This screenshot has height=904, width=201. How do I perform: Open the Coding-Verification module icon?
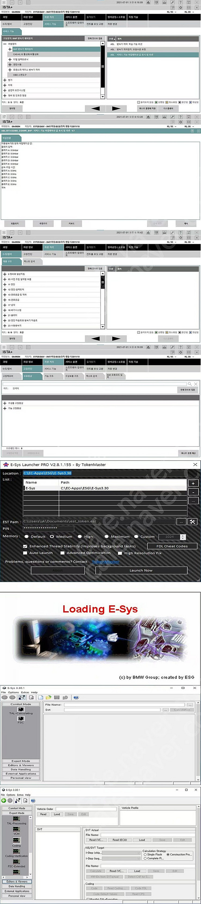(17, 851)
